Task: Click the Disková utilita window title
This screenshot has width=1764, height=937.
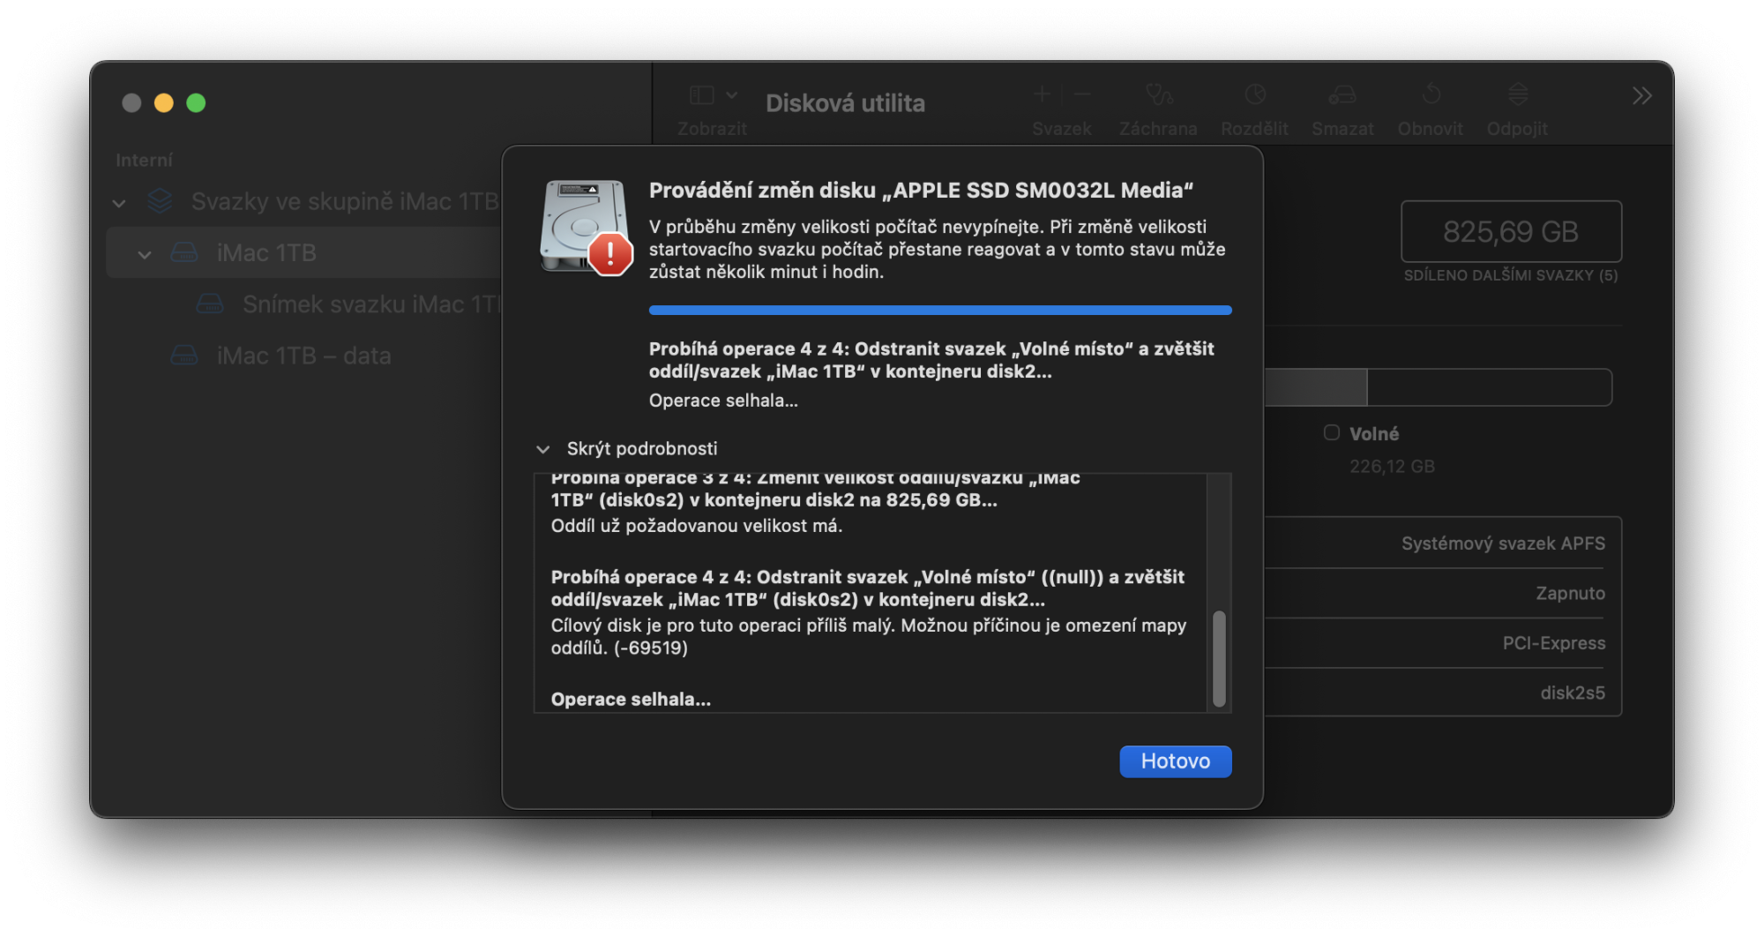Action: coord(845,103)
